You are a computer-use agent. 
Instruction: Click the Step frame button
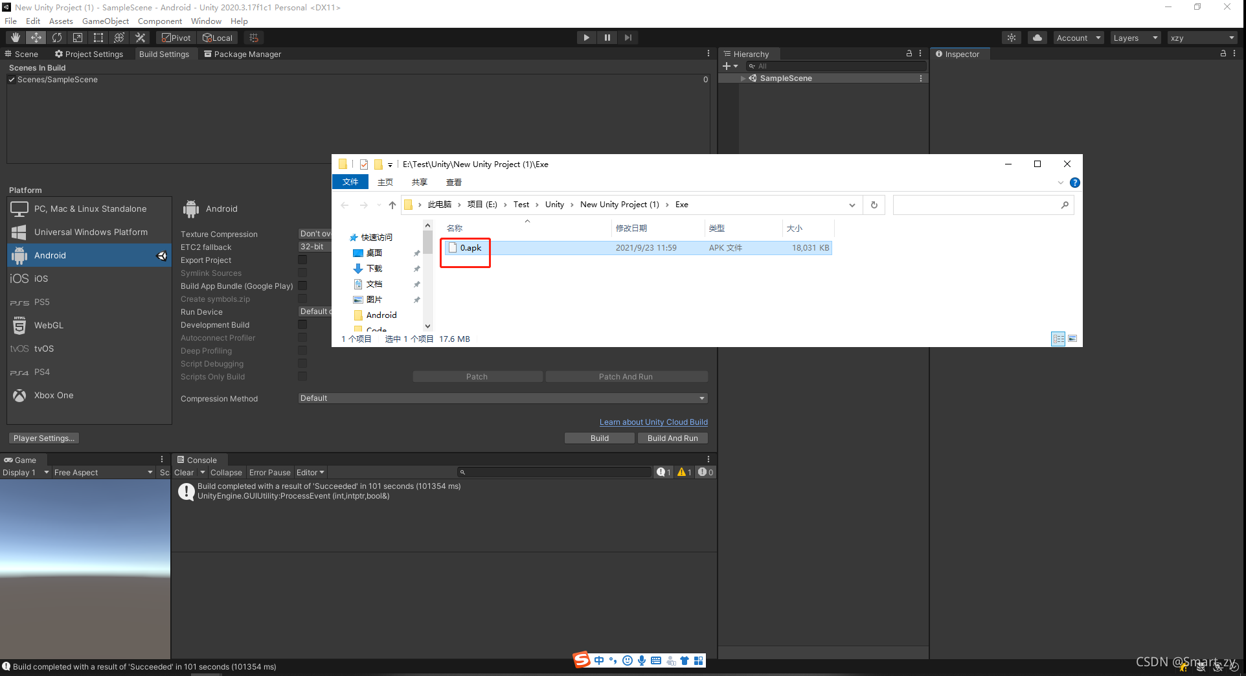tap(628, 38)
